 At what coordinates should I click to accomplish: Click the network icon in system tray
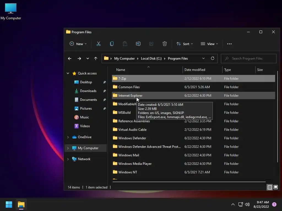pyautogui.click(x=240, y=204)
